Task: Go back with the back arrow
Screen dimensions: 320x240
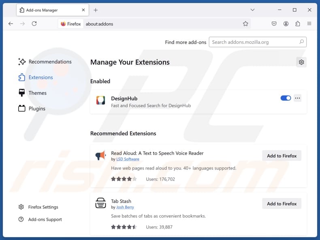Action: 11,24
